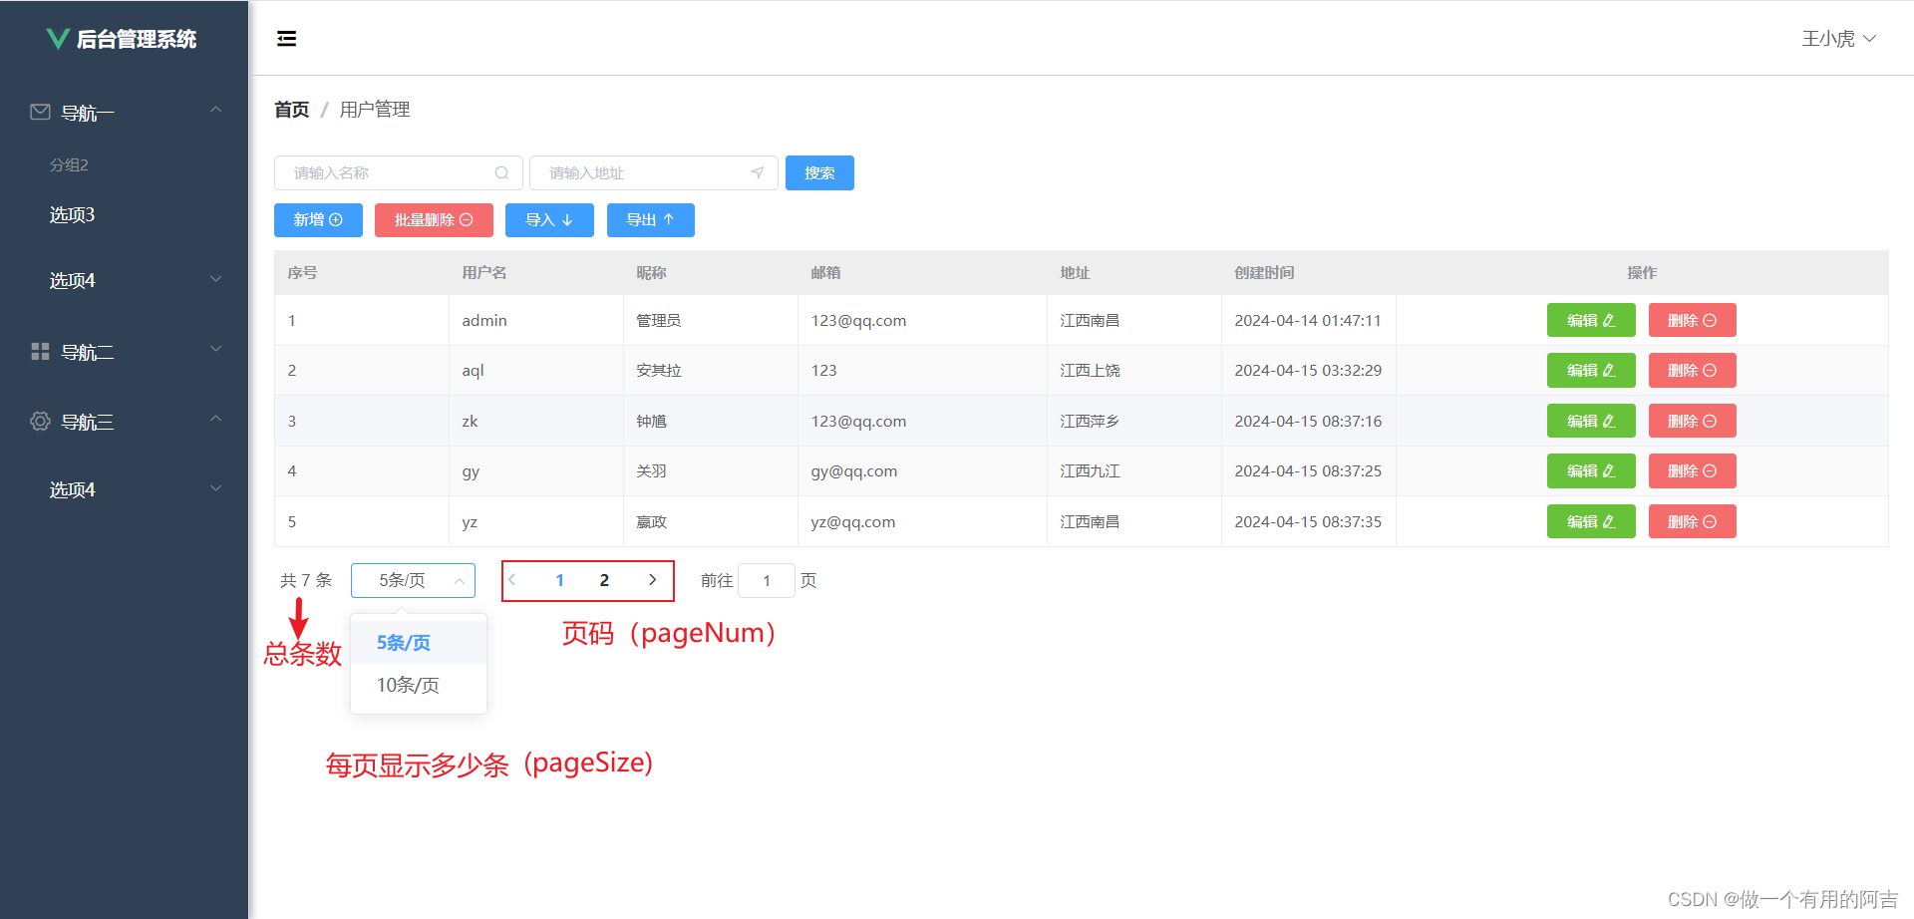Click the 2024-04-15 08:37:35 timestamp cell
This screenshot has height=919, width=1914.
1308,521
